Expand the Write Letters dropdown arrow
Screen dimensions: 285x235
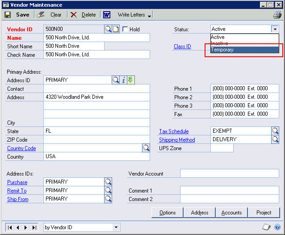[x=149, y=17]
